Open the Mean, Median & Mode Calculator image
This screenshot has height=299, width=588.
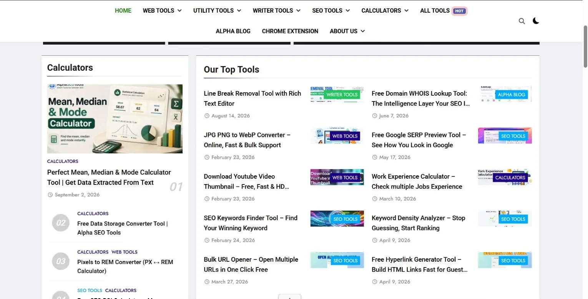coord(115,119)
